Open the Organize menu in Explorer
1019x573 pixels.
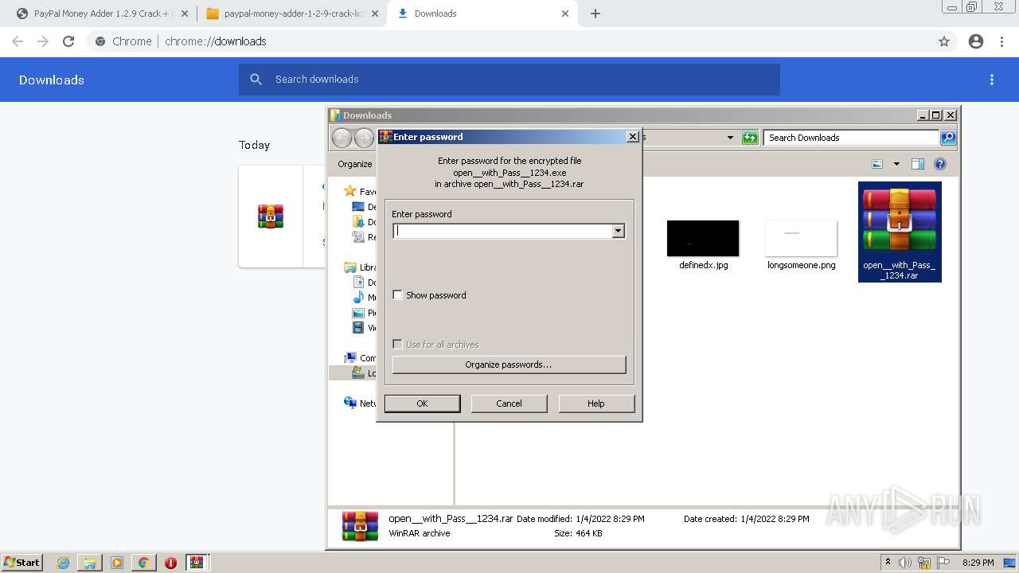tap(355, 164)
